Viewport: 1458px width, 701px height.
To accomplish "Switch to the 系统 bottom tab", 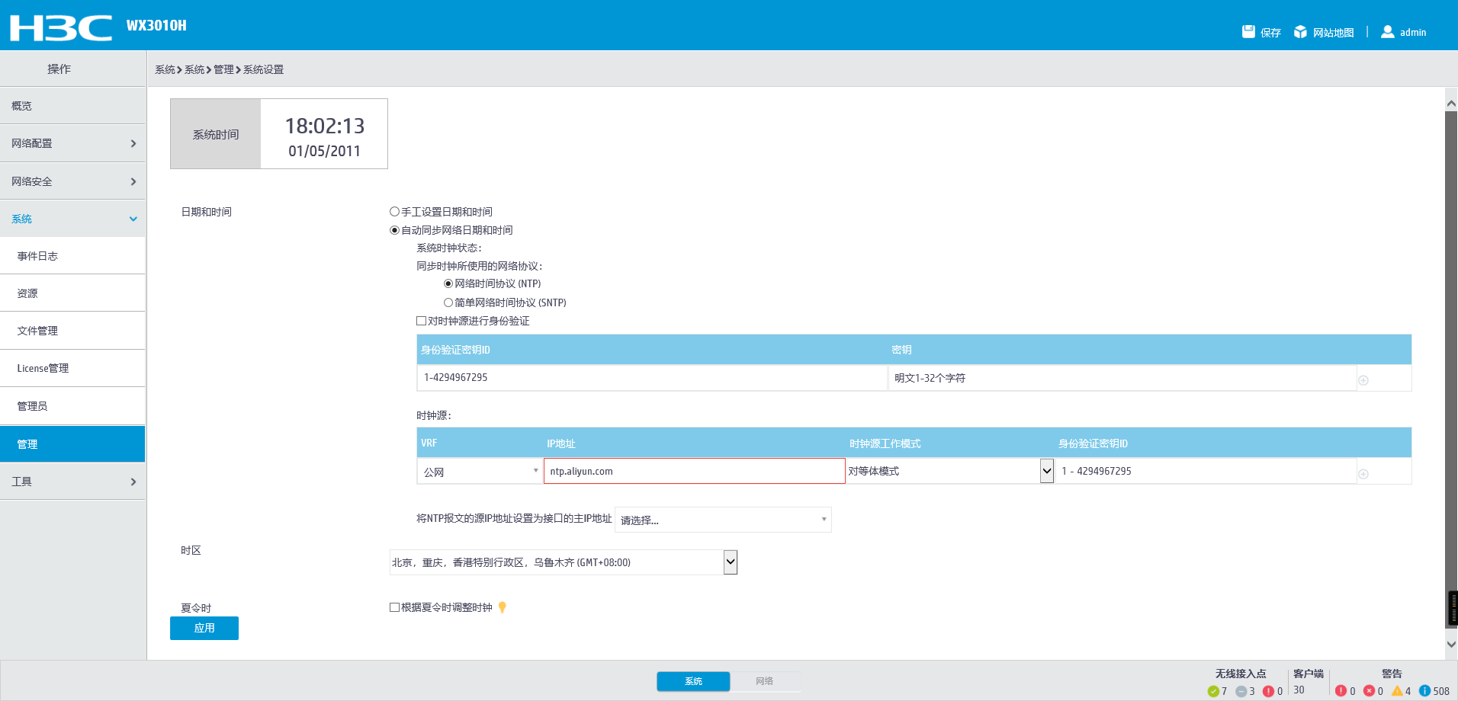I will coord(693,681).
